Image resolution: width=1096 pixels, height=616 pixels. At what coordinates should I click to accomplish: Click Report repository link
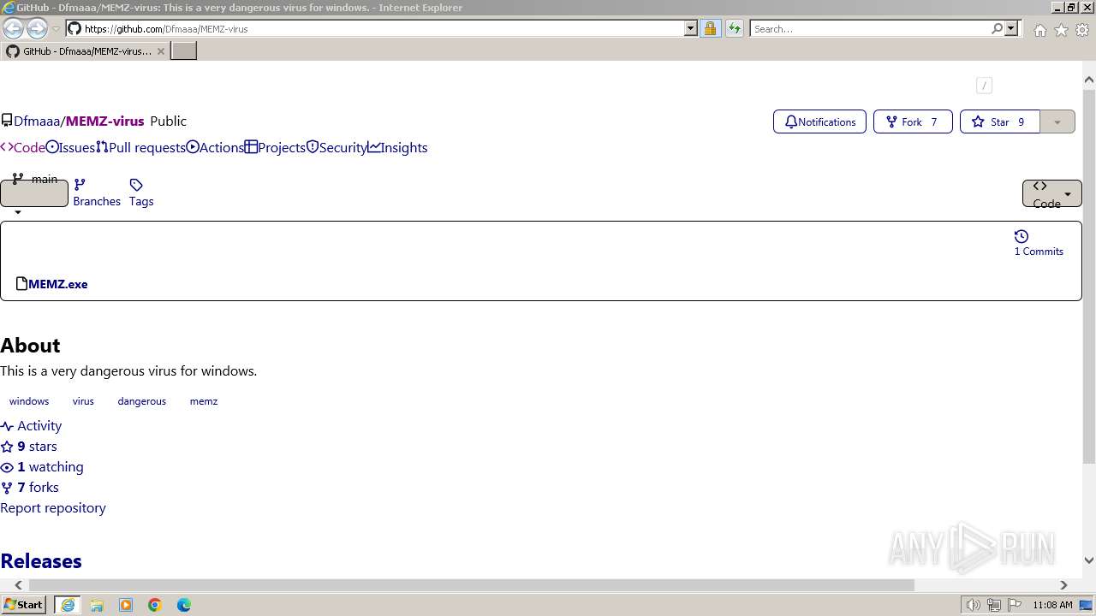coord(53,508)
